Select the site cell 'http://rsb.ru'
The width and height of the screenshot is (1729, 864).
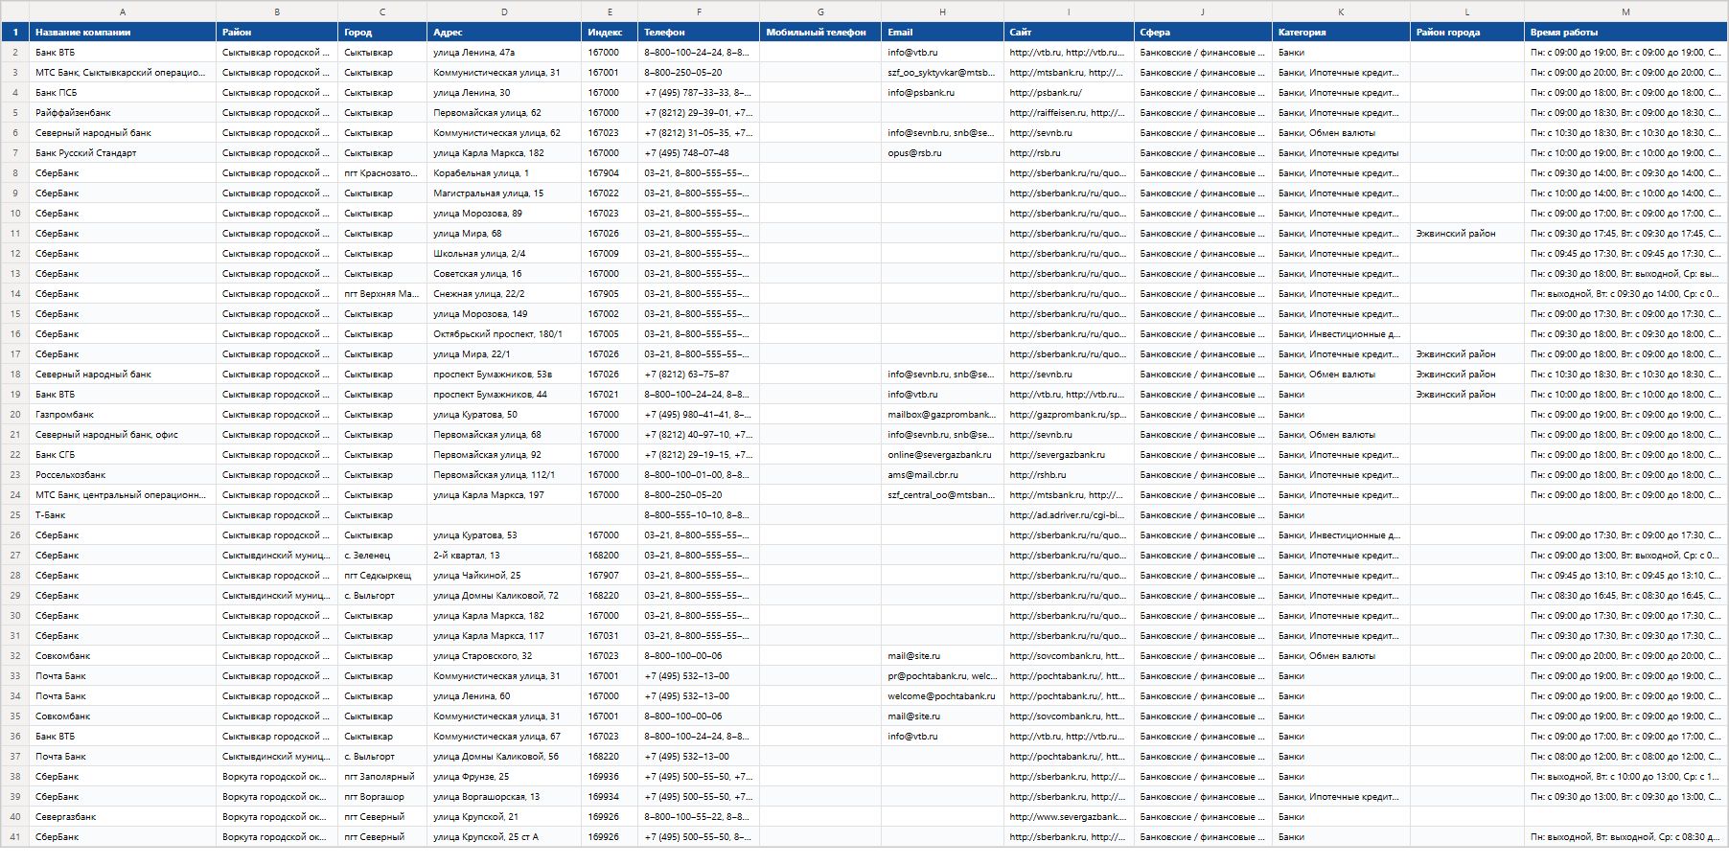pos(1069,153)
